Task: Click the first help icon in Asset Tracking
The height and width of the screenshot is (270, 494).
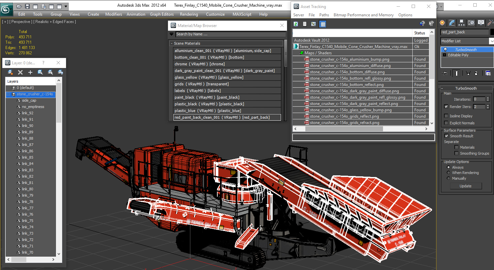Action: pos(422,23)
